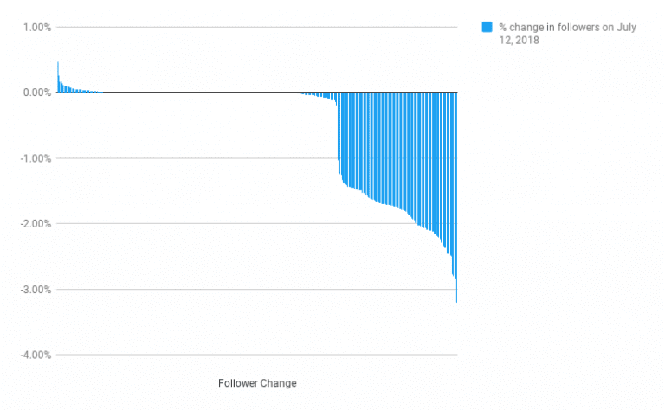Click the -4.00% y-axis label
This screenshot has width=665, height=410.
click(x=36, y=355)
